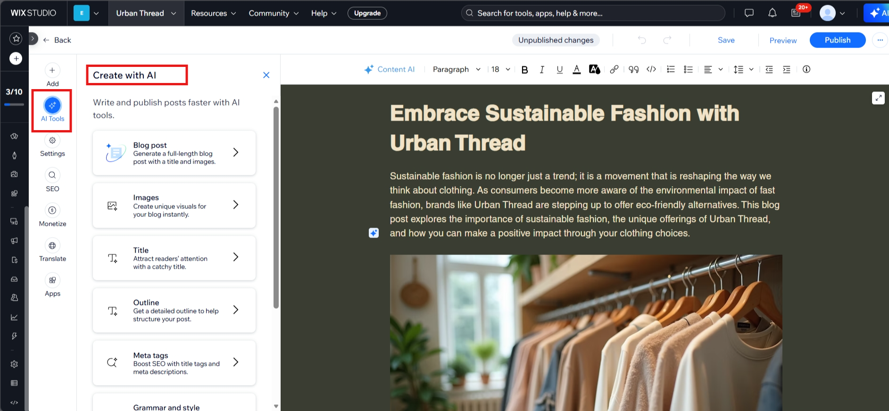Open the SEO panel

[x=52, y=181]
